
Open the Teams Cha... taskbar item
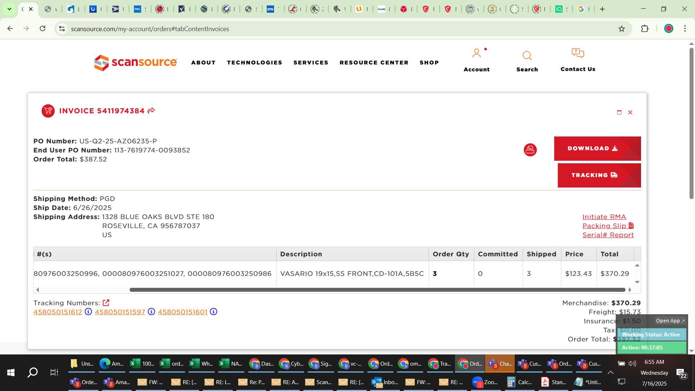[x=500, y=363]
